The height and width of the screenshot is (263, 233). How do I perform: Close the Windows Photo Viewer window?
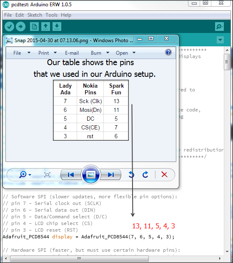point(166,39)
